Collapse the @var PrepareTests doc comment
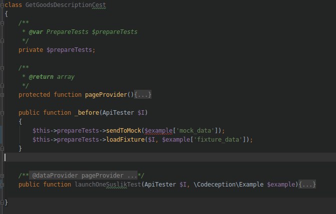This screenshot has height=214, width=336. coord(2,23)
